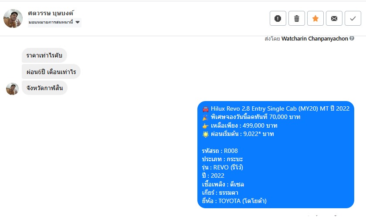This screenshot has height=220, width=366.
Task: Click small avatar beside last customer message
Action: tap(12, 89)
